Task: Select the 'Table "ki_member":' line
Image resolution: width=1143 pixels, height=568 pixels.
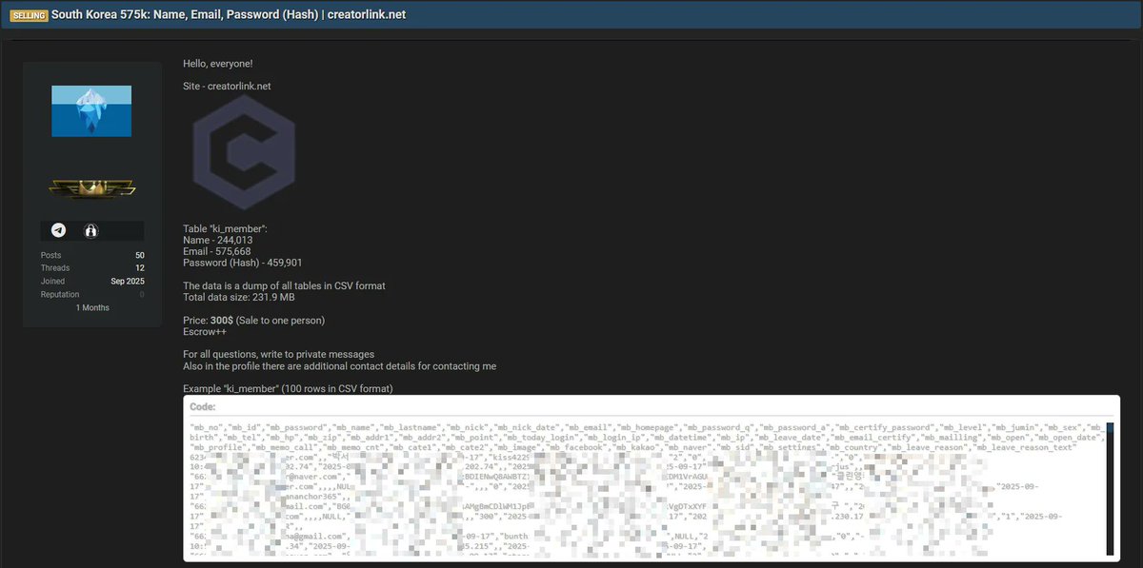Action: [x=225, y=229]
